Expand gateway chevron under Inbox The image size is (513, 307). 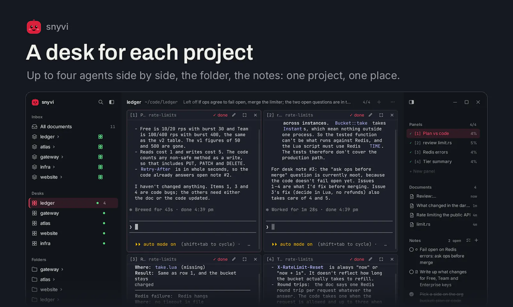(62, 157)
